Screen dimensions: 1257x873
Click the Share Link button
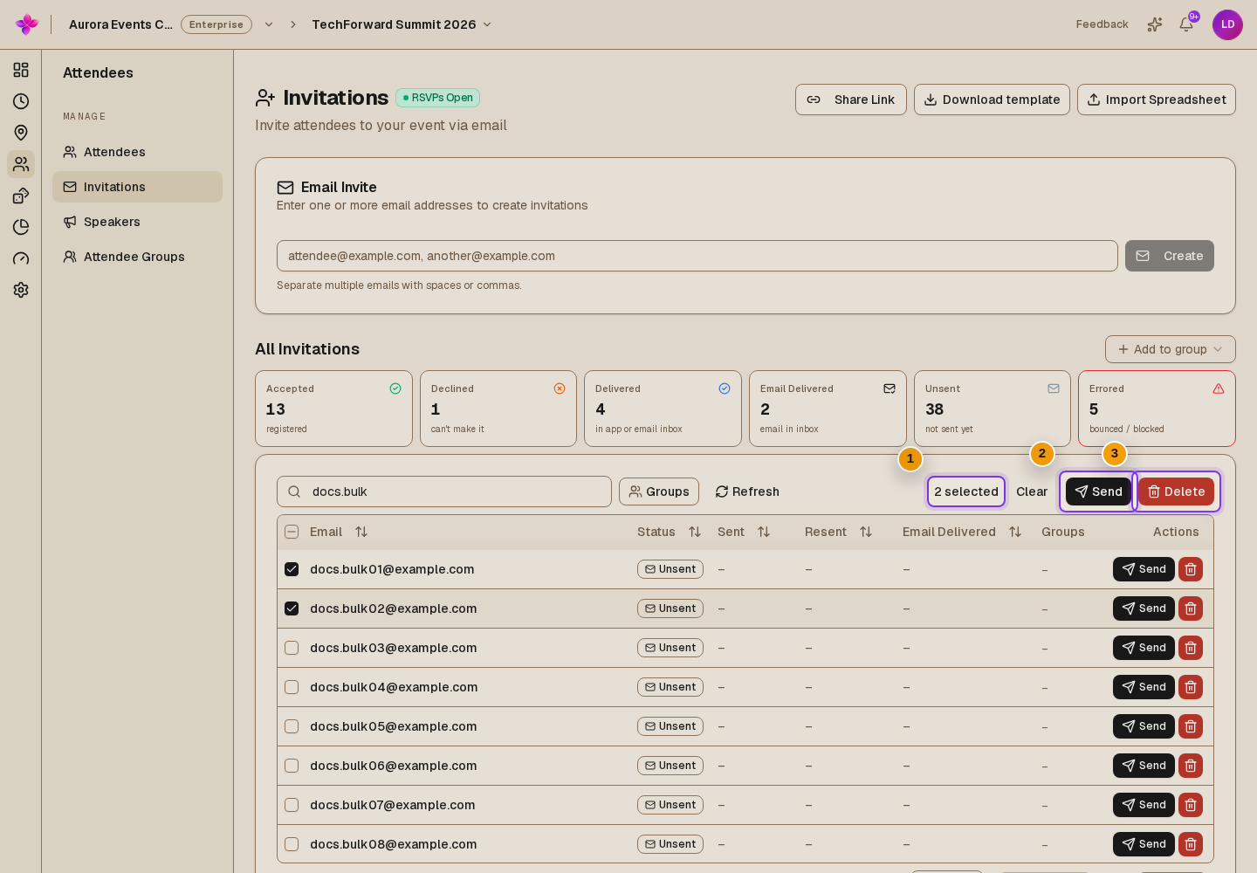click(x=851, y=100)
